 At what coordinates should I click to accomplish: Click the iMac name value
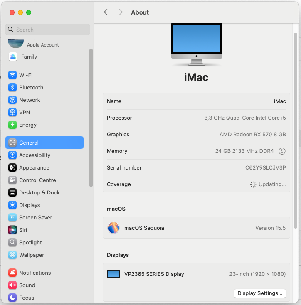280,101
